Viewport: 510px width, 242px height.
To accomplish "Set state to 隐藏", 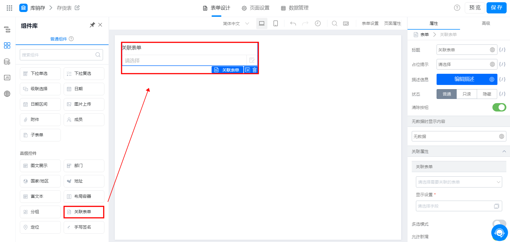I will (x=487, y=94).
